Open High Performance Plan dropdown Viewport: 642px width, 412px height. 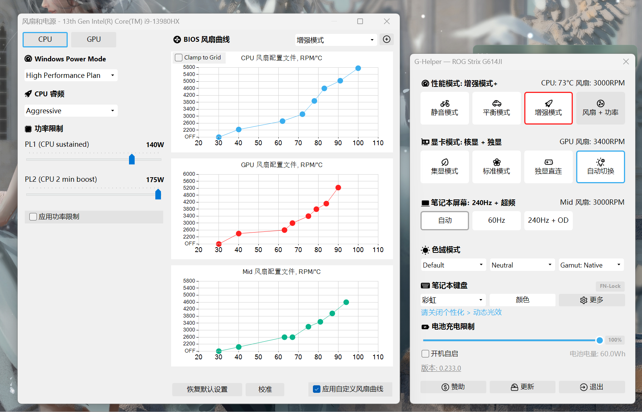(71, 75)
